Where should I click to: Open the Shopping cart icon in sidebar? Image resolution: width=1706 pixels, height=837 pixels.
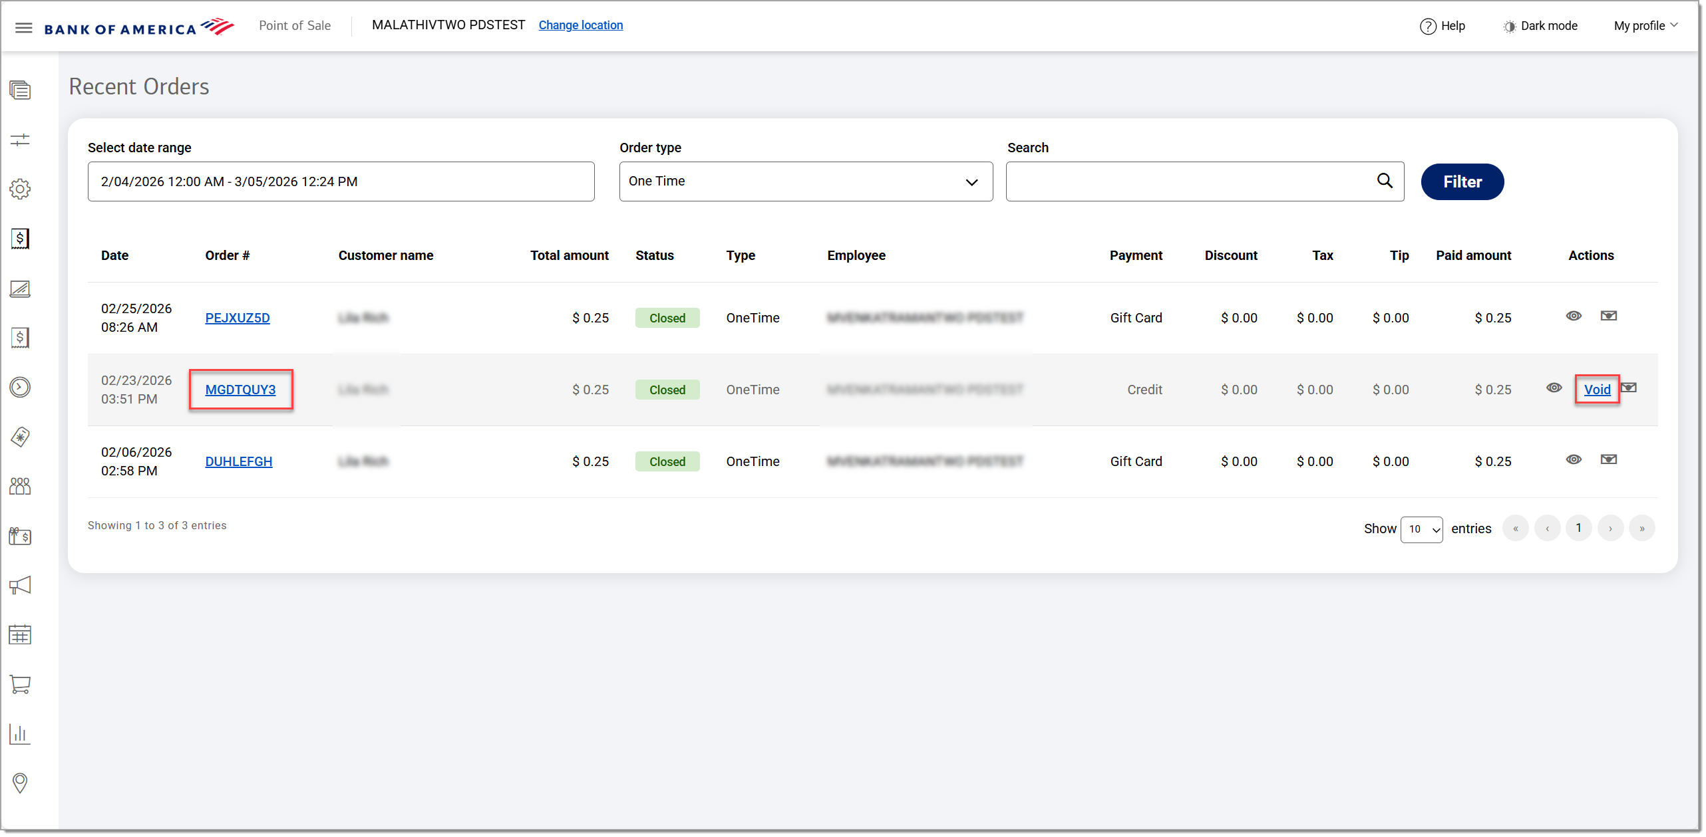tap(20, 685)
